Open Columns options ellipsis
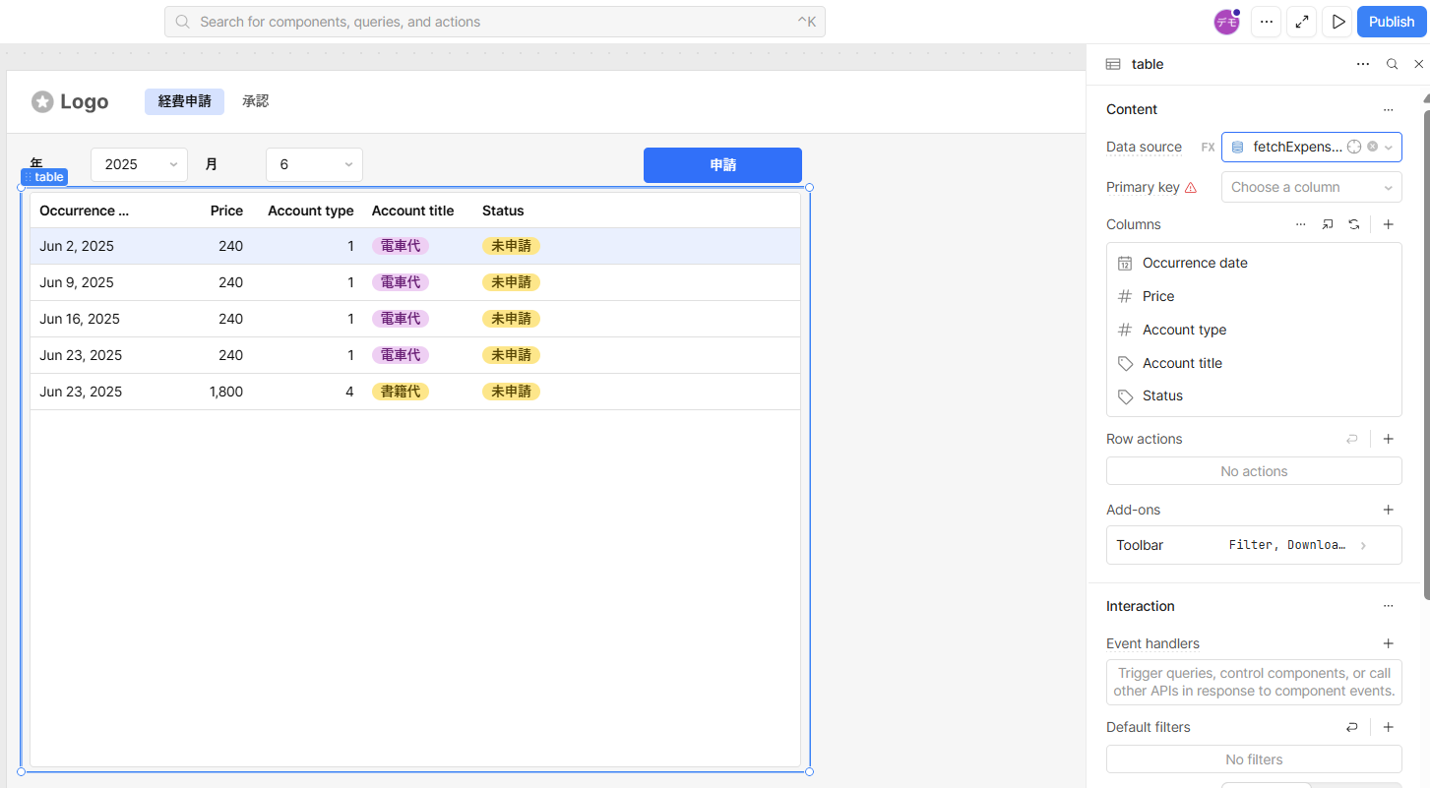 tap(1301, 224)
